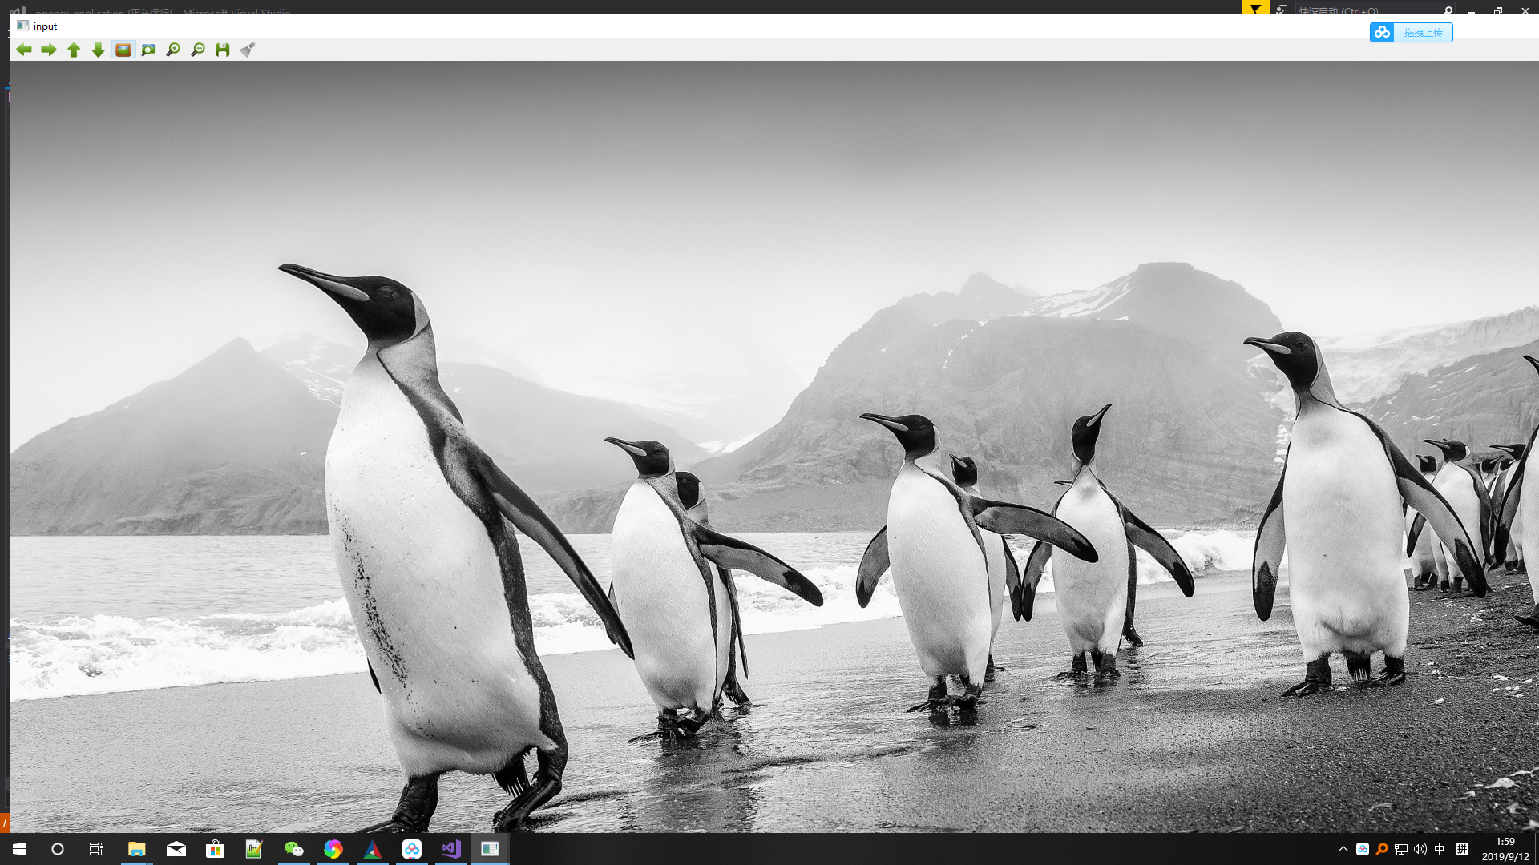Image resolution: width=1539 pixels, height=865 pixels.
Task: Open the colorful pinwheel browser on taskbar
Action: pyautogui.click(x=333, y=849)
